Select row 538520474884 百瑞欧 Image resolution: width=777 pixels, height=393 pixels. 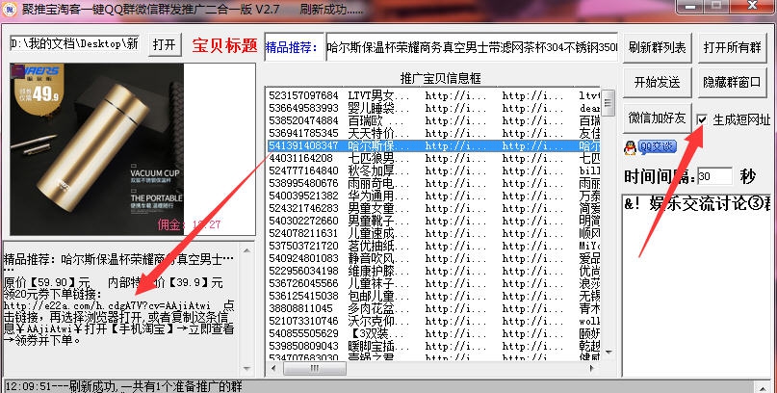(x=433, y=120)
